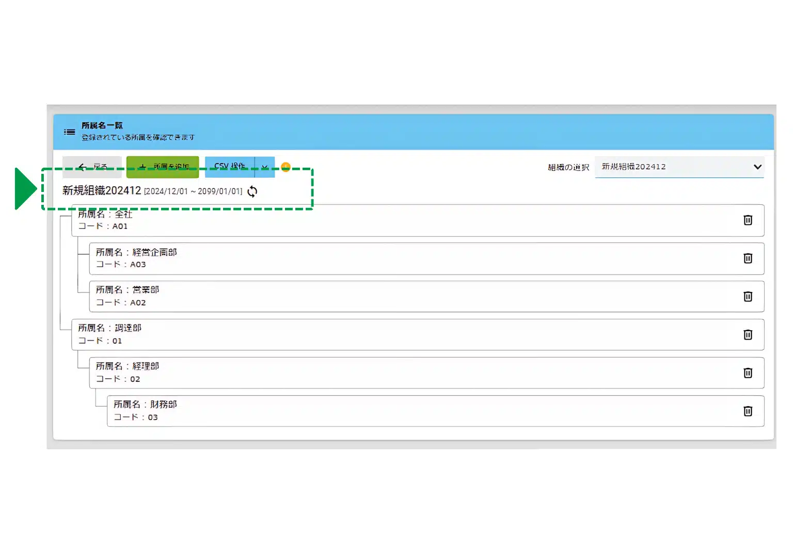Image resolution: width=793 pixels, height=533 pixels.
Task: Click the 組織の選択 label
Action: [568, 167]
